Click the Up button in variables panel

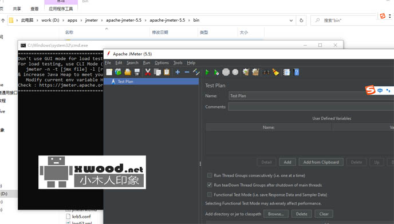376,162
